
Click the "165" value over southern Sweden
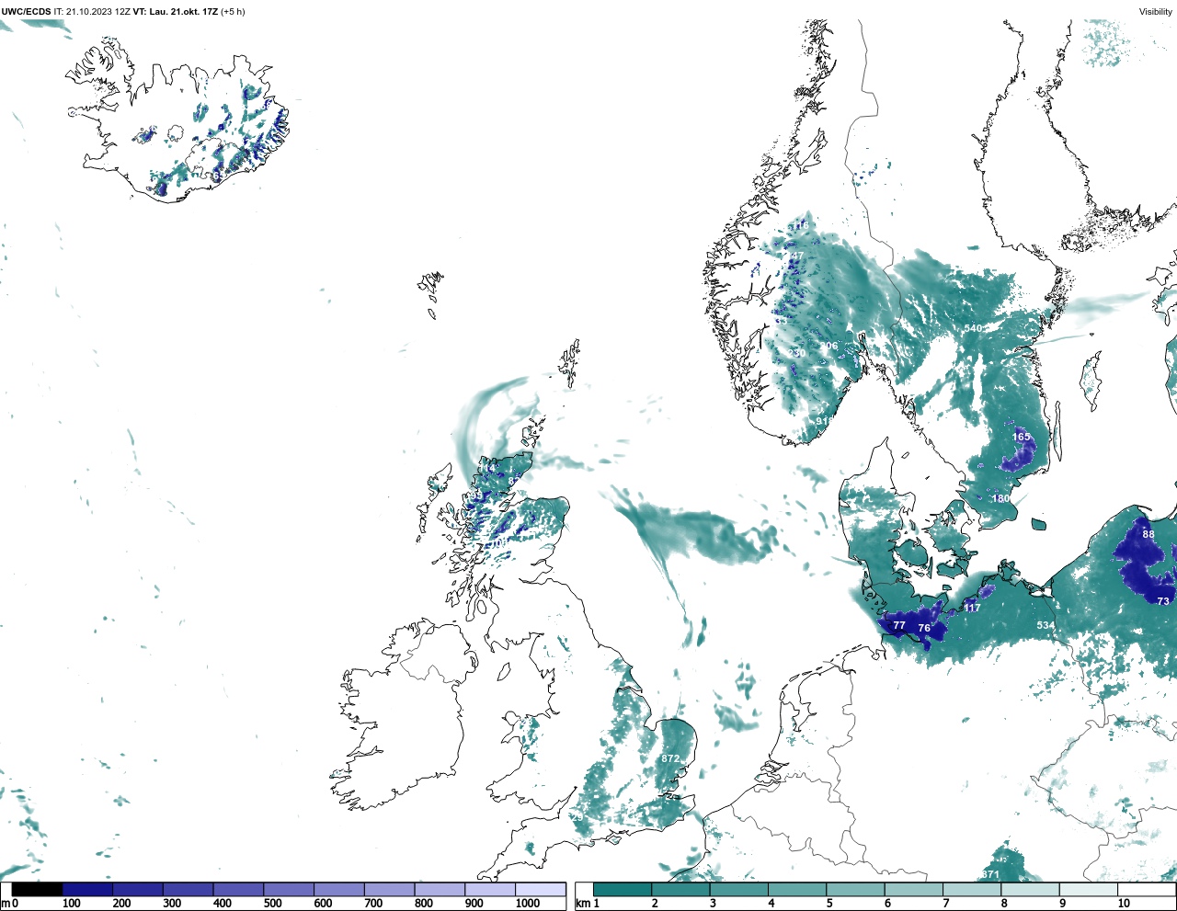[1022, 437]
